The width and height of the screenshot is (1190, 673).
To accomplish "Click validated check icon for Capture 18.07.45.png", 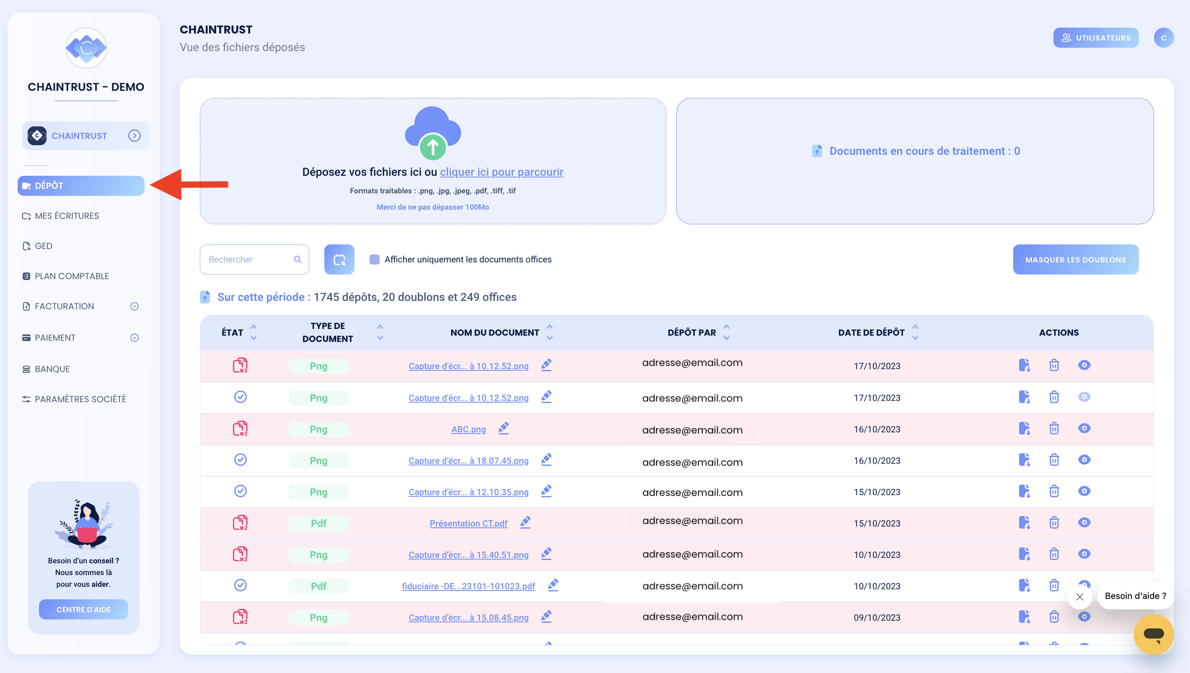I will tap(240, 460).
